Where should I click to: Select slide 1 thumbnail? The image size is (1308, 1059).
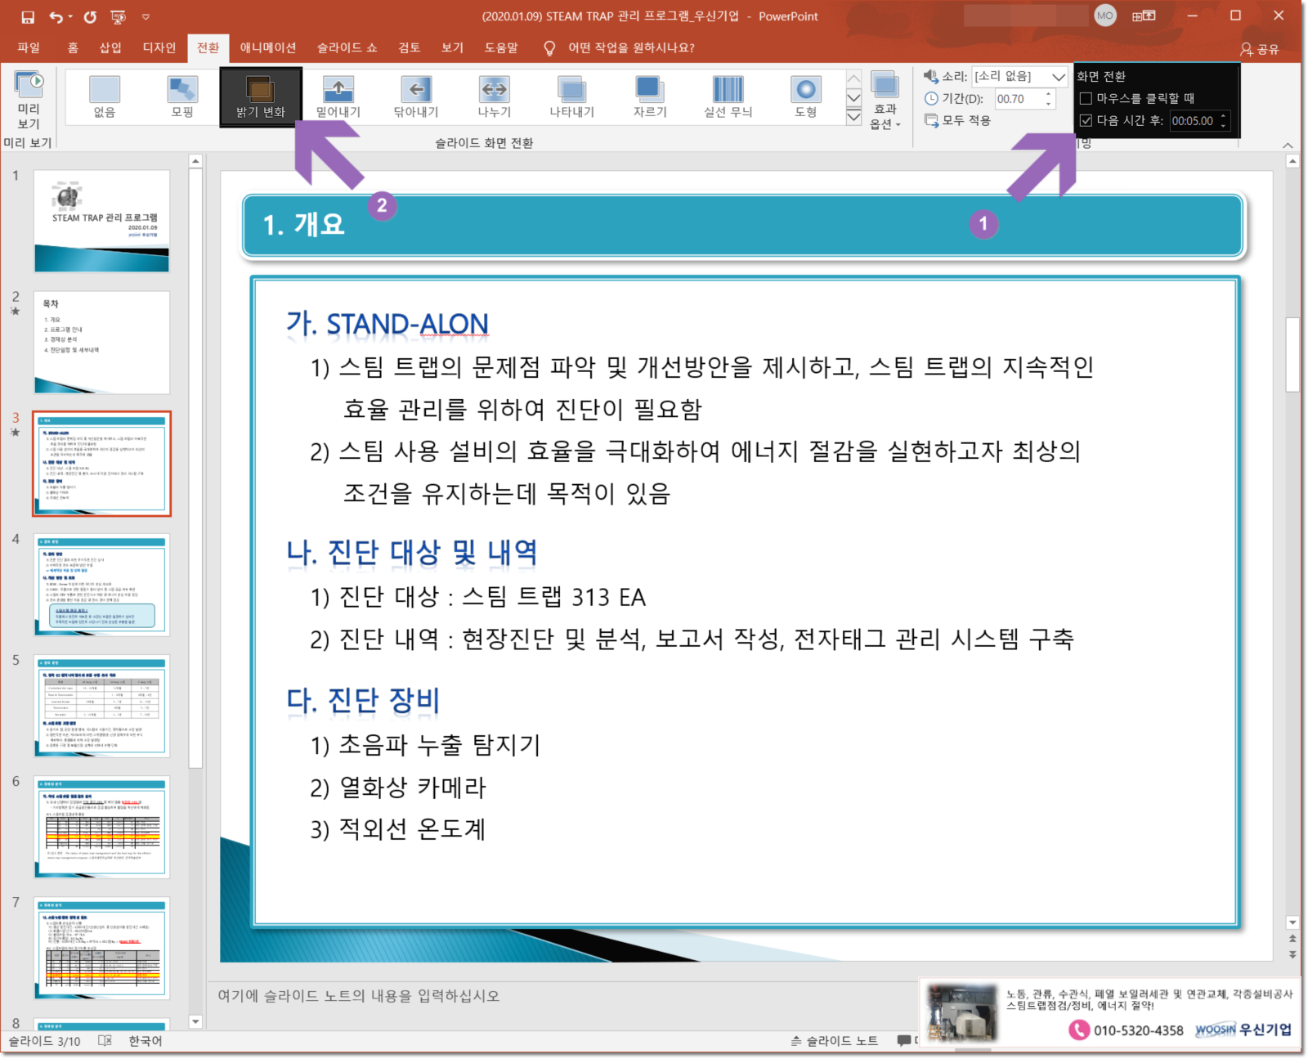pos(101,221)
